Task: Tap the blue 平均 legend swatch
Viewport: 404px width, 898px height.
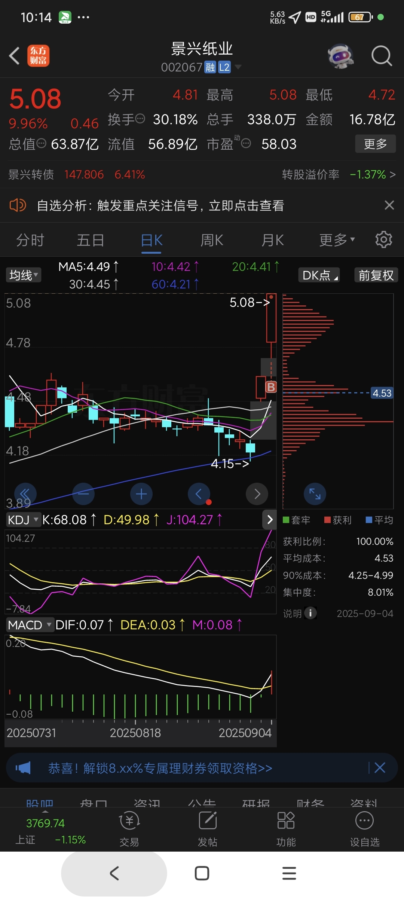Action: click(x=369, y=520)
